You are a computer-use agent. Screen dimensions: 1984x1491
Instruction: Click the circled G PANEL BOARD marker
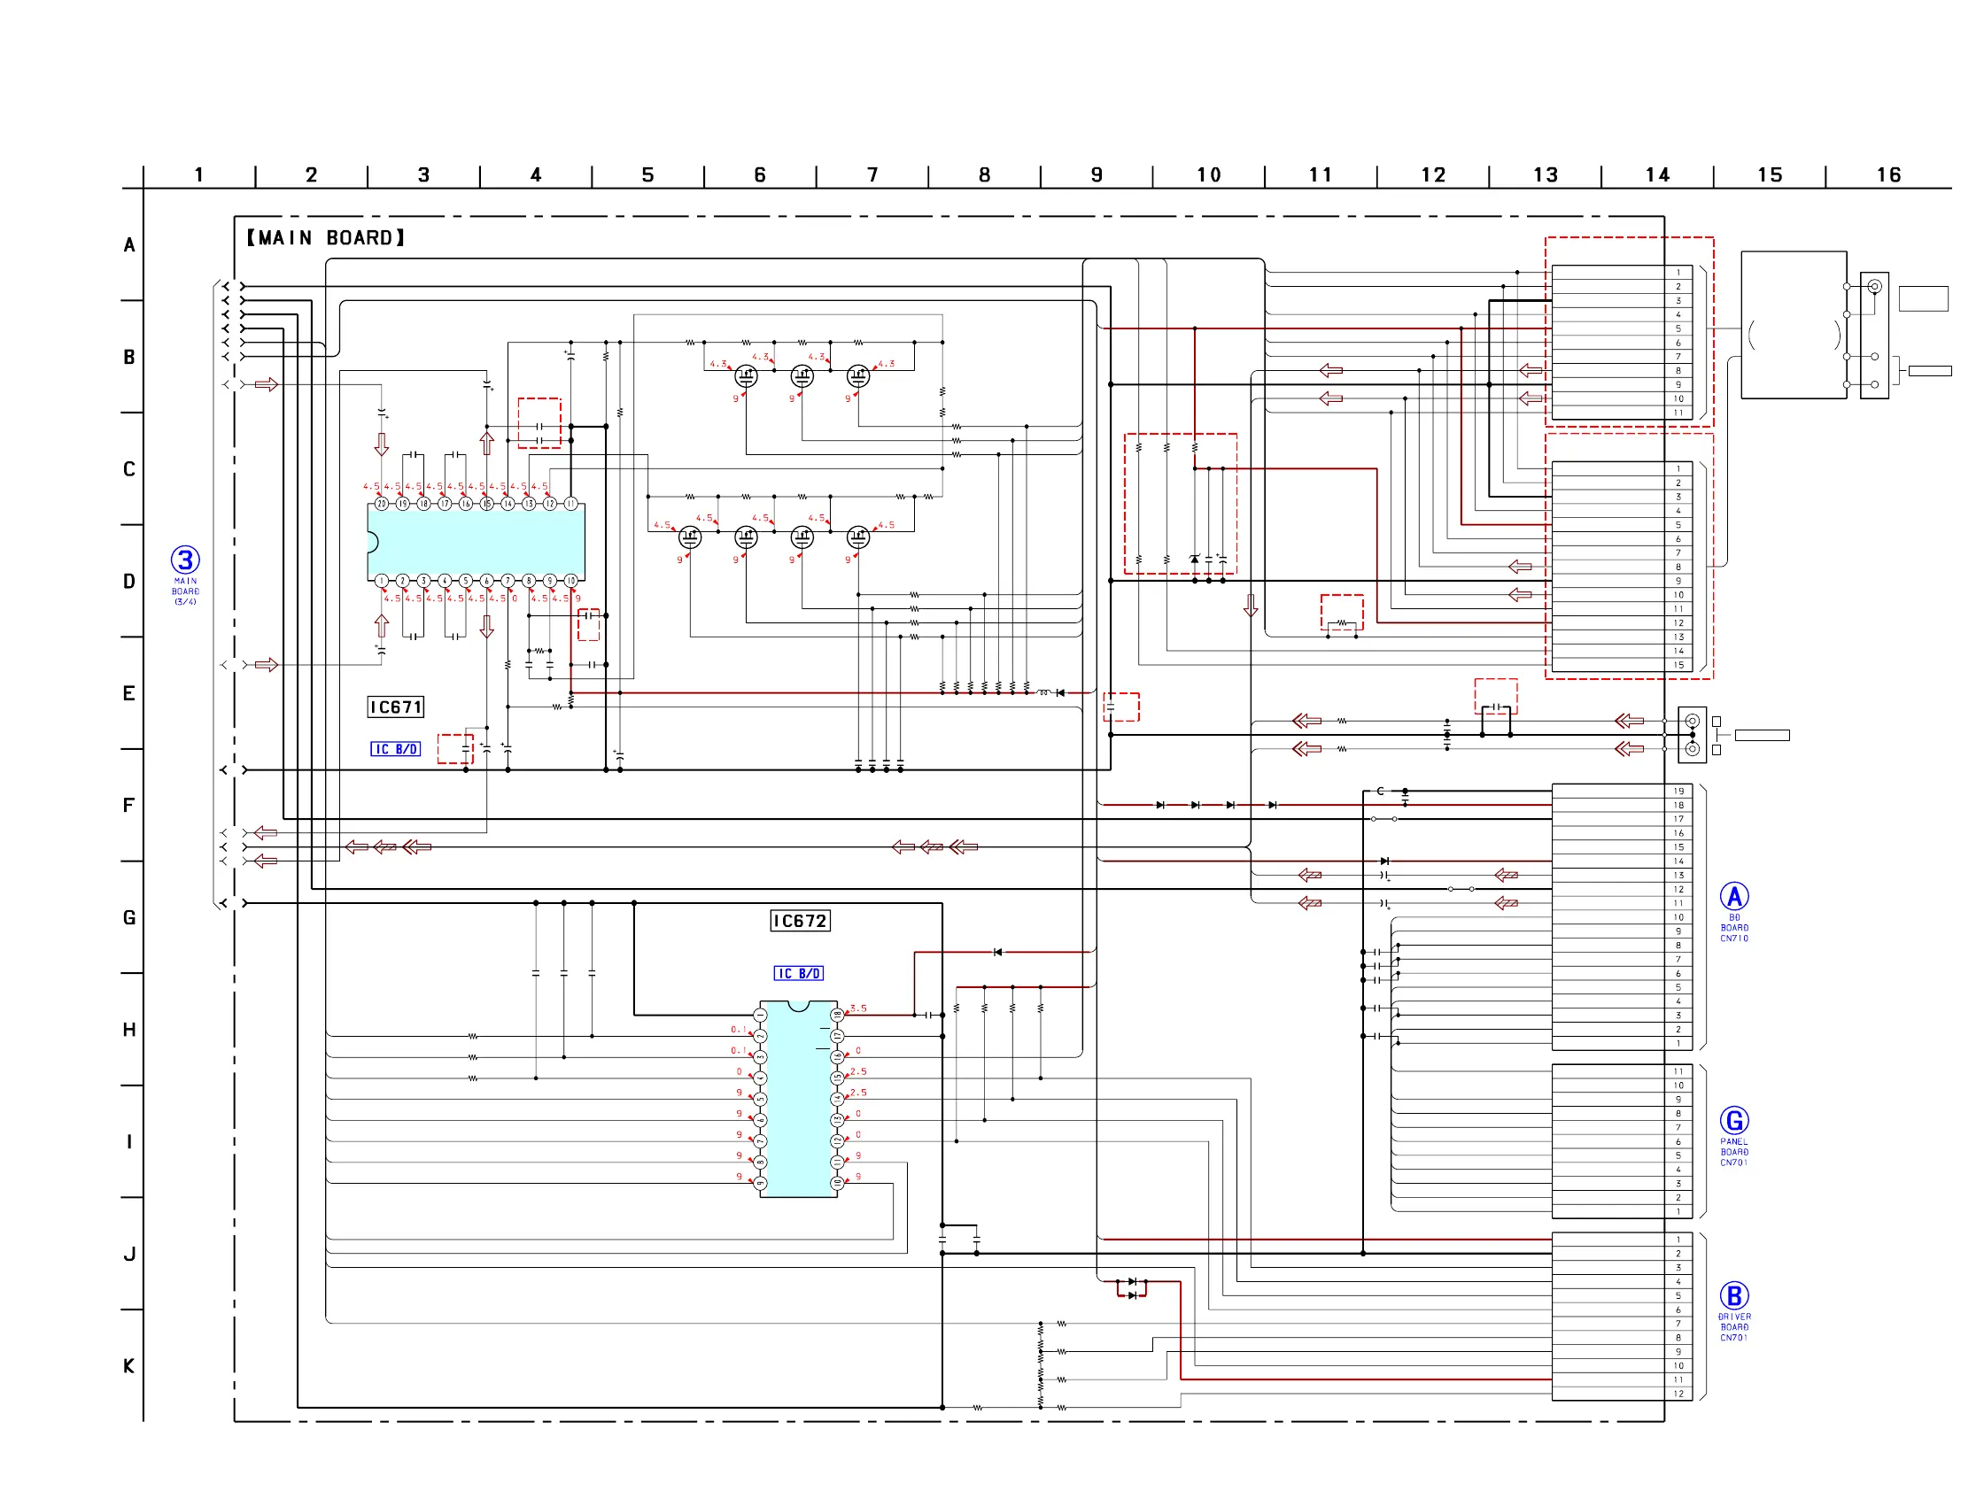pos(1733,1120)
